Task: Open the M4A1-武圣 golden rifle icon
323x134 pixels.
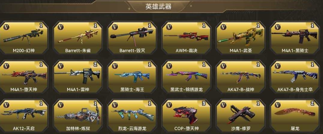Action: 240,36
